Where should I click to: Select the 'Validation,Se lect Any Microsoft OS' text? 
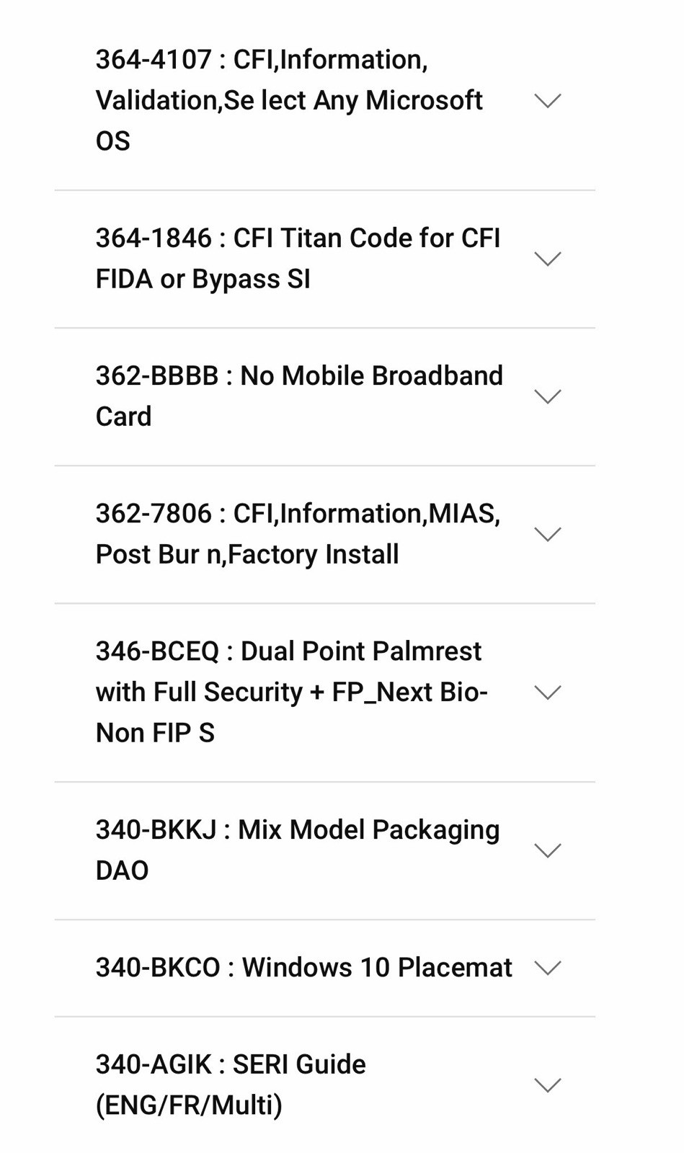289,120
